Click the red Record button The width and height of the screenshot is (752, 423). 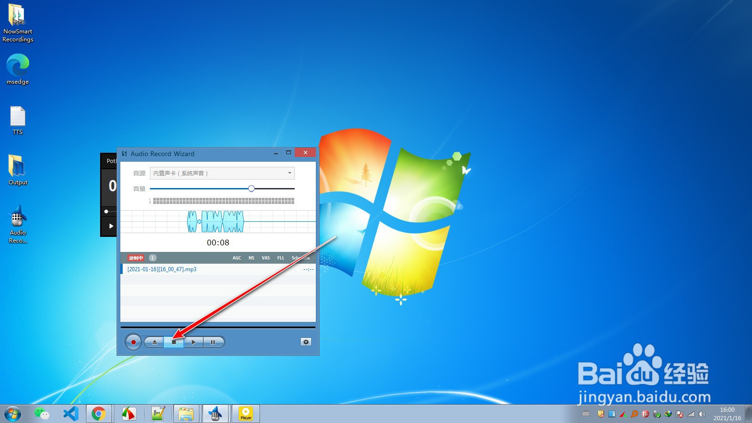(x=133, y=342)
